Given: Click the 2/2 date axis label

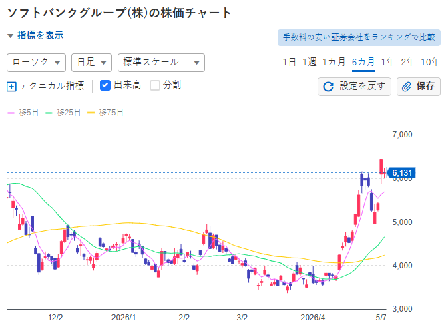Looking at the screenshot, I should [184, 318].
